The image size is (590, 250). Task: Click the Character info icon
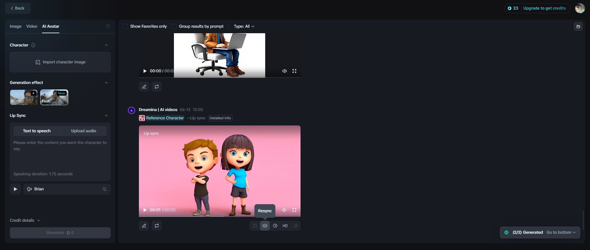[x=33, y=45]
